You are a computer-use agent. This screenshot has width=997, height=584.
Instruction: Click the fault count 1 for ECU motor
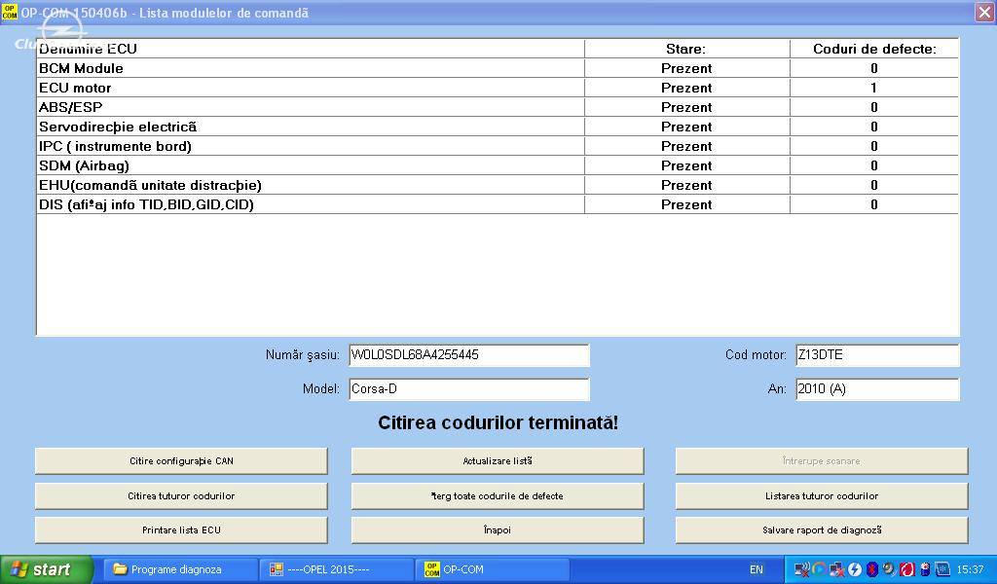(x=874, y=88)
